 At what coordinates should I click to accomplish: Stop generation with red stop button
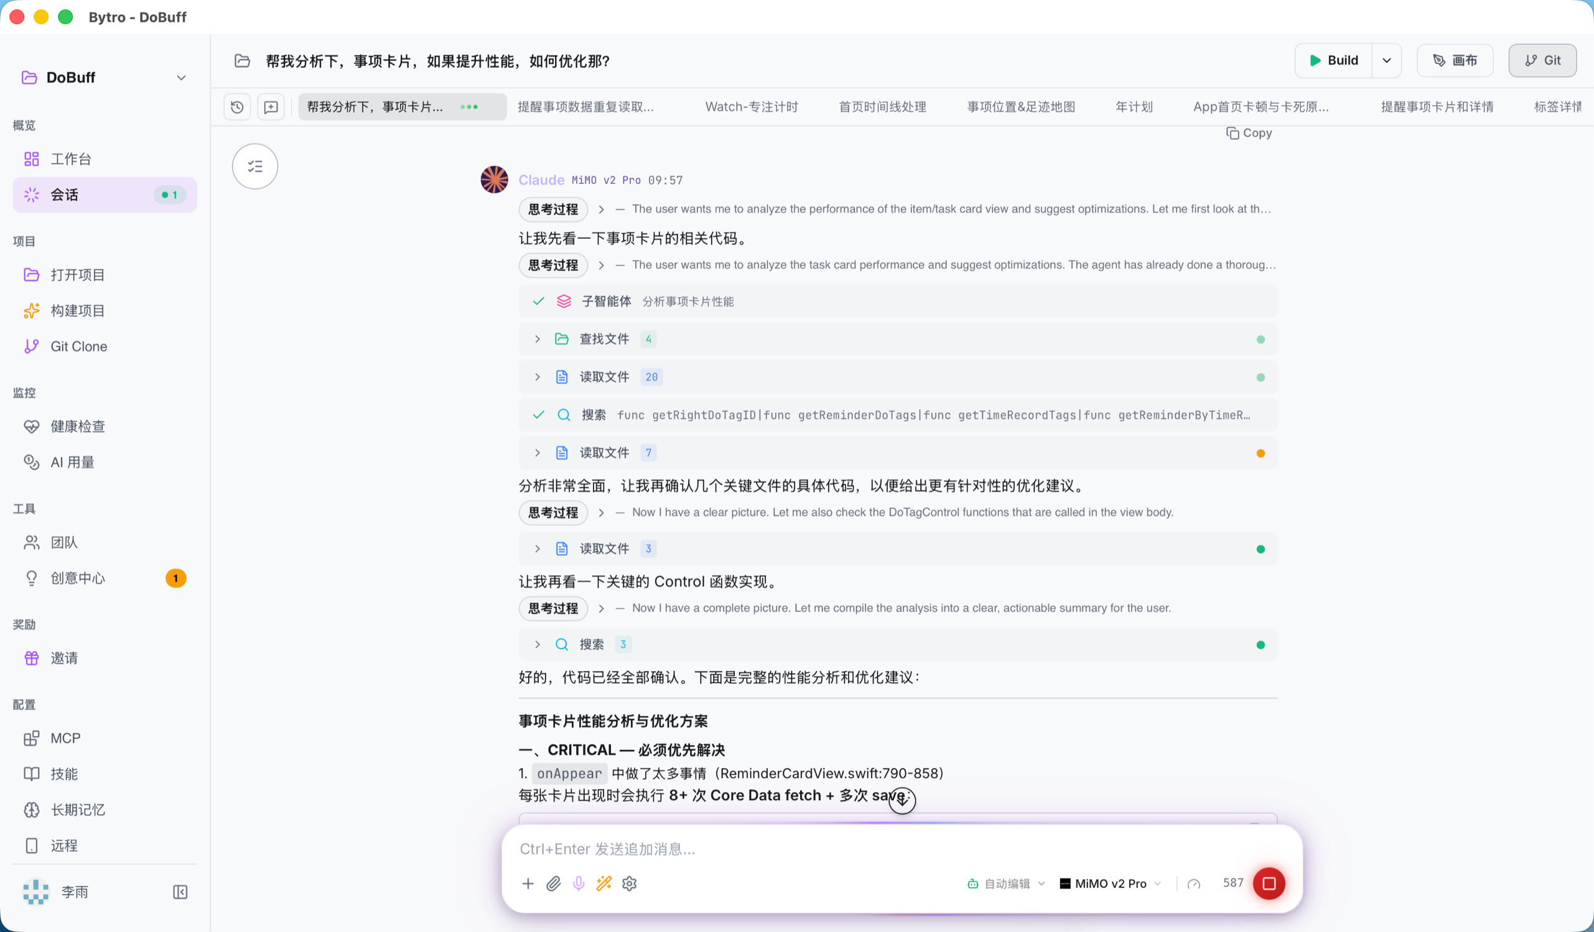tap(1268, 884)
